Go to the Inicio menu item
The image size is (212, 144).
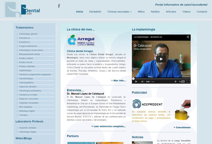click(x=79, y=12)
